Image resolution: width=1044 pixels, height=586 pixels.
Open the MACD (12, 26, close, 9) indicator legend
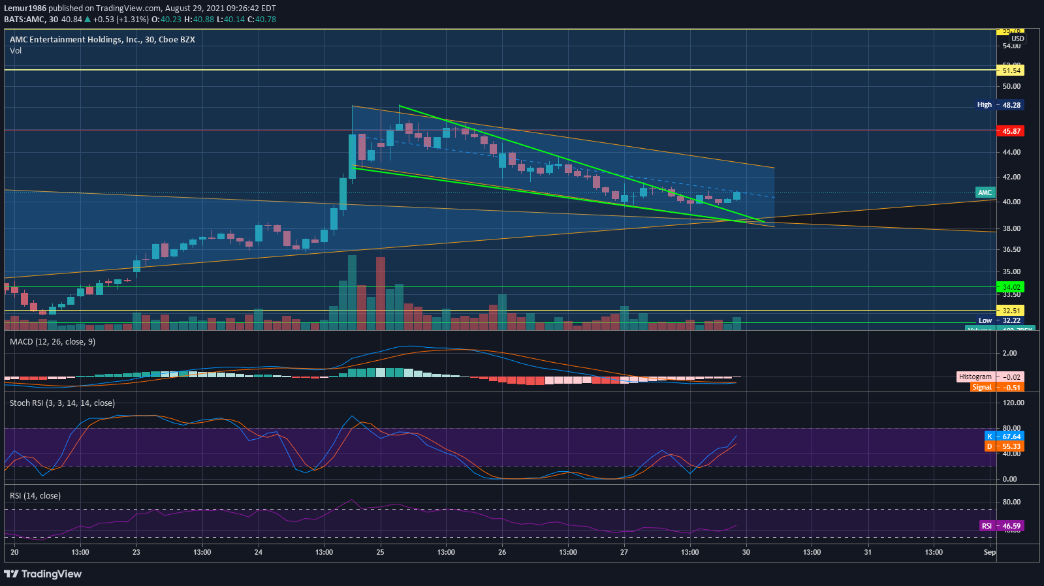52,342
